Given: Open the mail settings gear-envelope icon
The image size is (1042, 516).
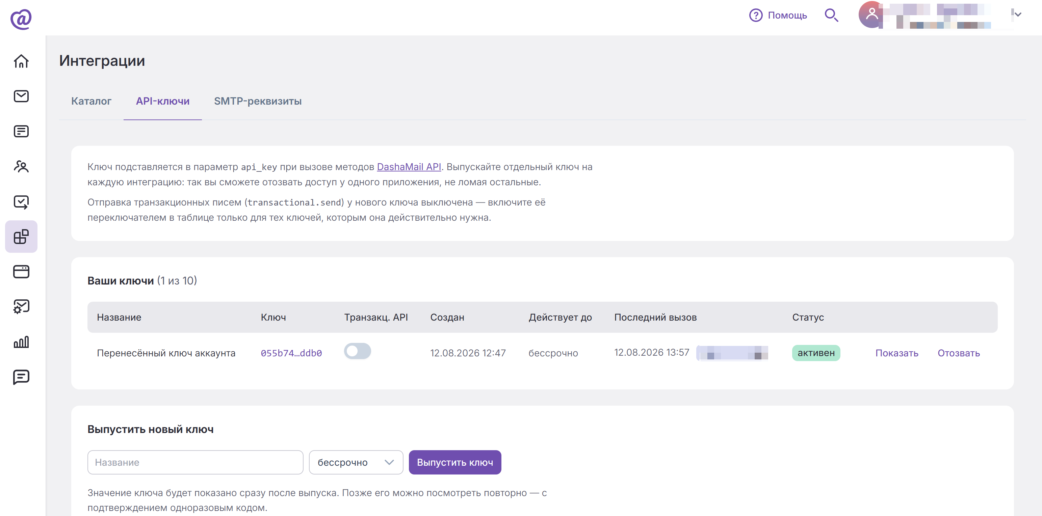Looking at the screenshot, I should point(21,307).
